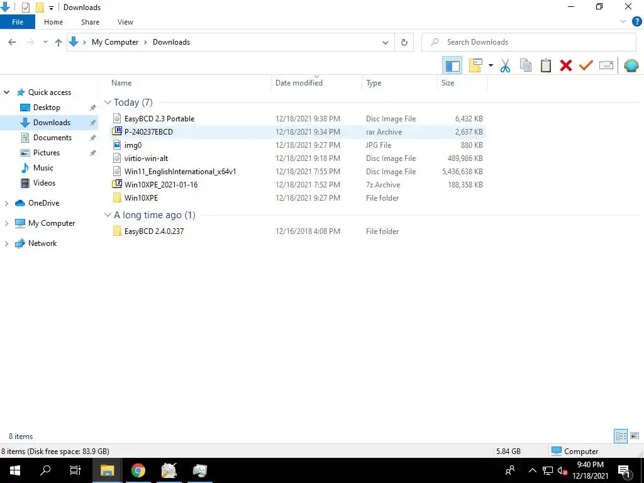Select the img0 JPG file
644x483 pixels.
298,145
